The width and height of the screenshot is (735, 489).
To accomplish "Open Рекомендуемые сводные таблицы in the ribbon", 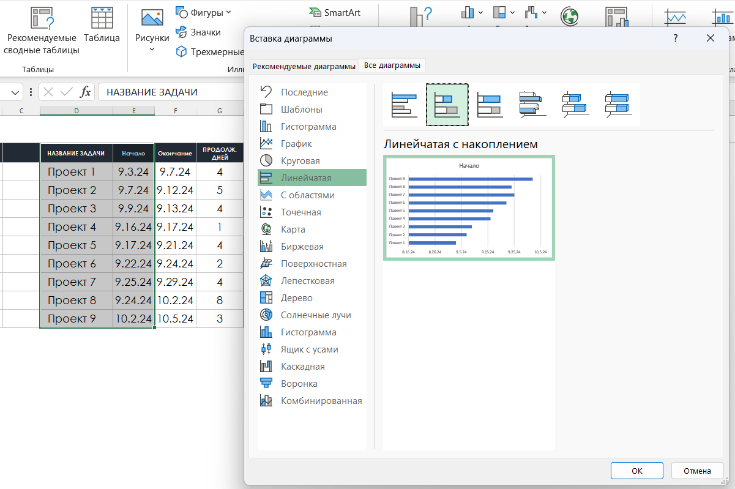I will pyautogui.click(x=41, y=31).
